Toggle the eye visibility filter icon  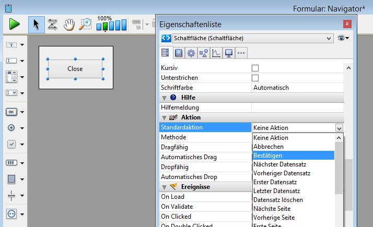pyautogui.click(x=342, y=38)
